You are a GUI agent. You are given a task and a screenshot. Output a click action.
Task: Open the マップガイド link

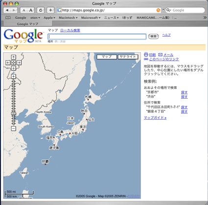tap(155, 118)
